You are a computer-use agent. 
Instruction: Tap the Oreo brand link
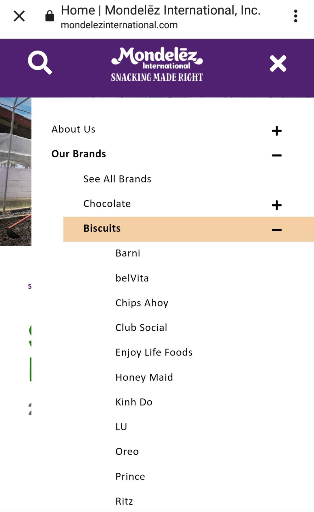point(127,451)
